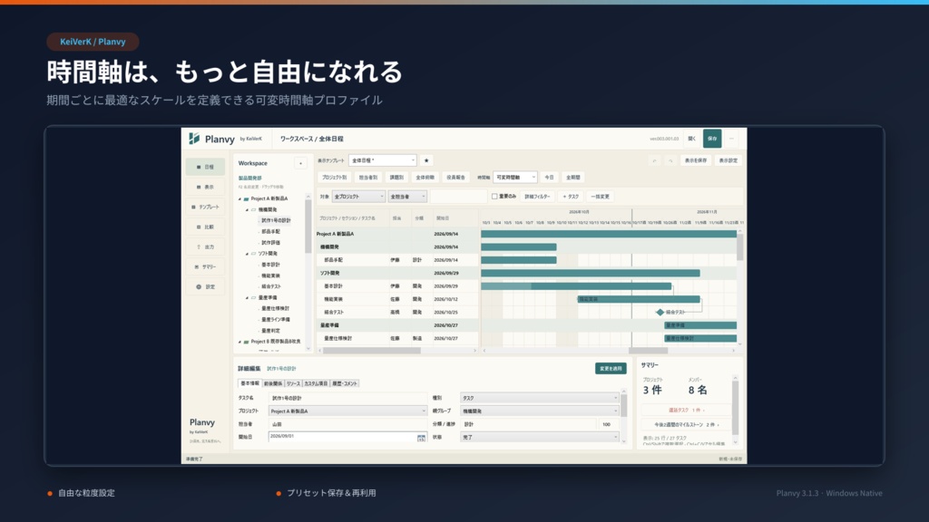Open the 出力 export section in sidebar

pyautogui.click(x=205, y=246)
